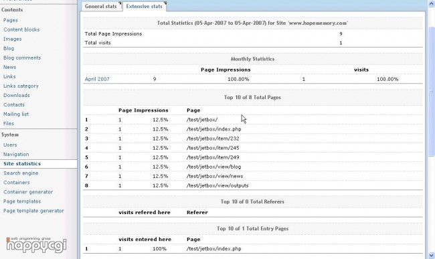
Task: Click the scrollbar up arrow
Action: 432,4
